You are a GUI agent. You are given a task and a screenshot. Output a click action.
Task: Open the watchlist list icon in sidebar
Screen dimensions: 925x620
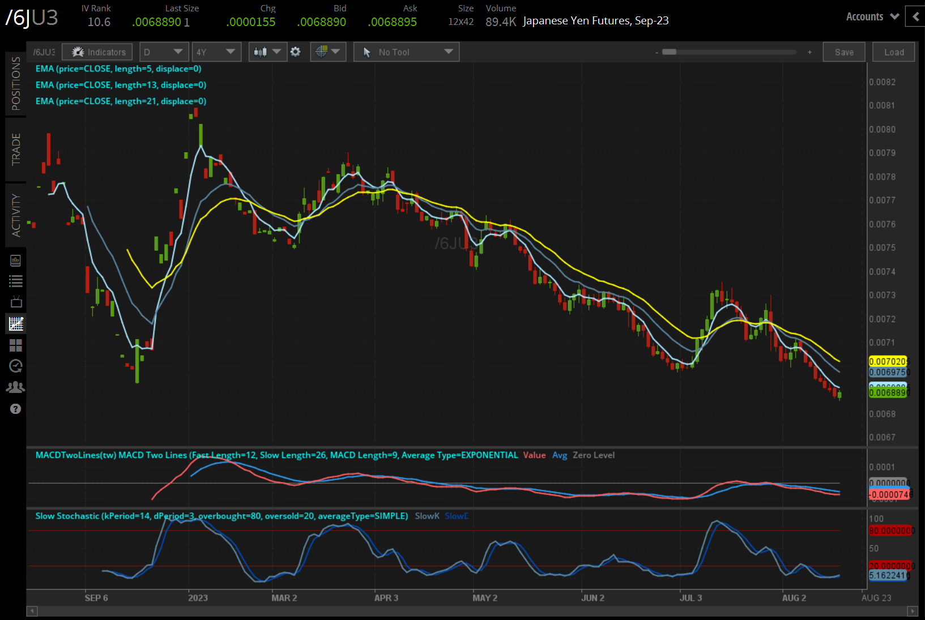(x=16, y=281)
